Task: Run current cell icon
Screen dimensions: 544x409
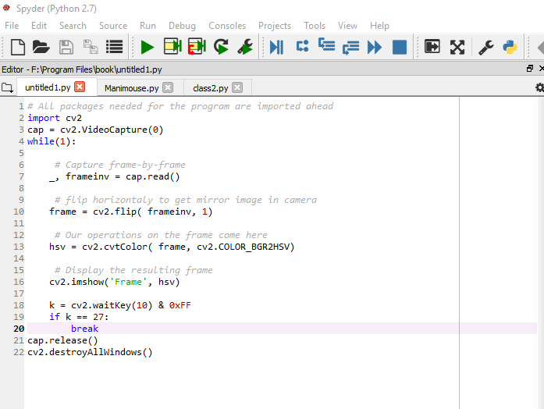Action: pos(172,47)
